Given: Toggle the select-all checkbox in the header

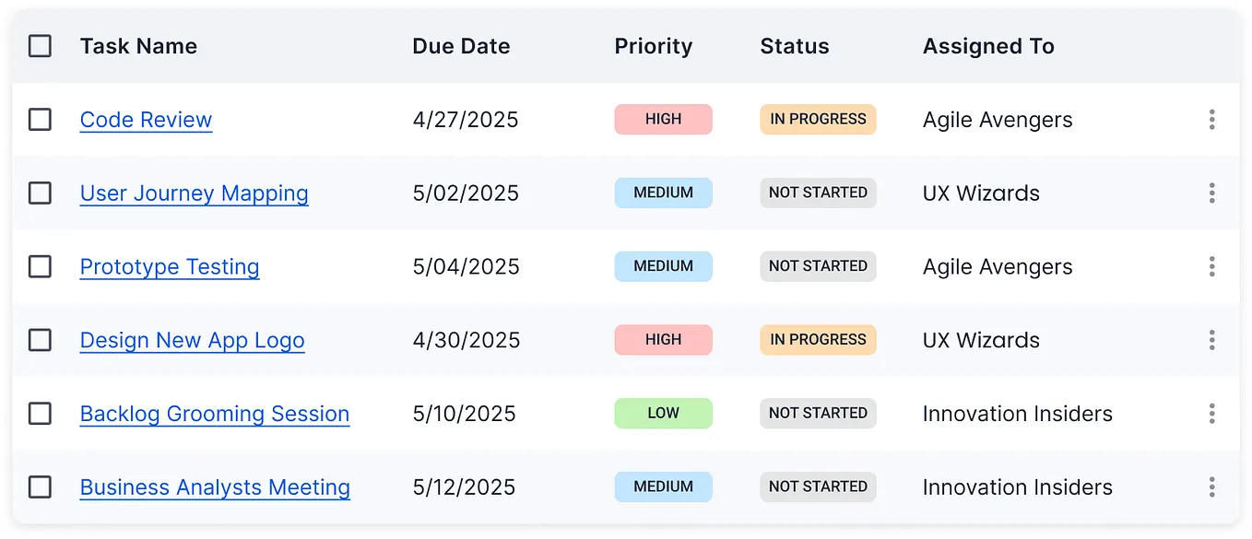Looking at the screenshot, I should coord(40,46).
